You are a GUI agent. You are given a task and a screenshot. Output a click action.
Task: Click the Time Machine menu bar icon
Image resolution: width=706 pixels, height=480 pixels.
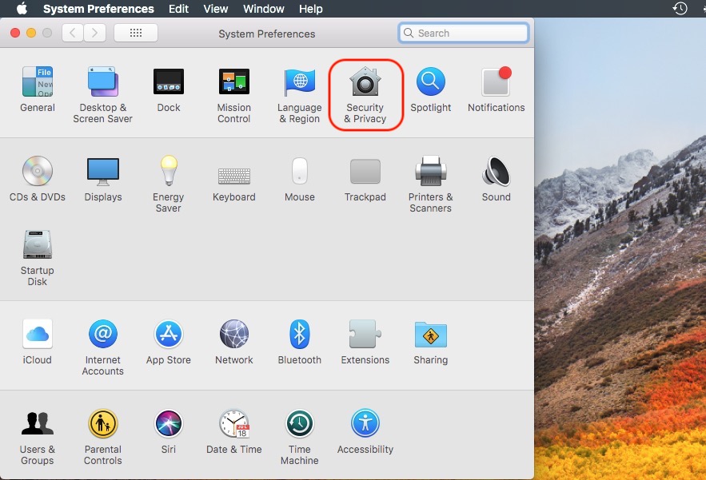[680, 9]
